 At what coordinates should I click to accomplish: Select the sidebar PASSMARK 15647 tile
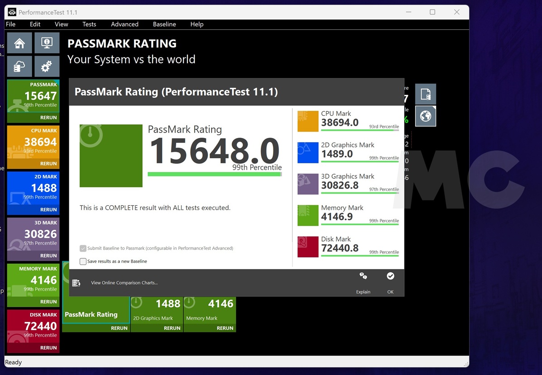point(33,96)
